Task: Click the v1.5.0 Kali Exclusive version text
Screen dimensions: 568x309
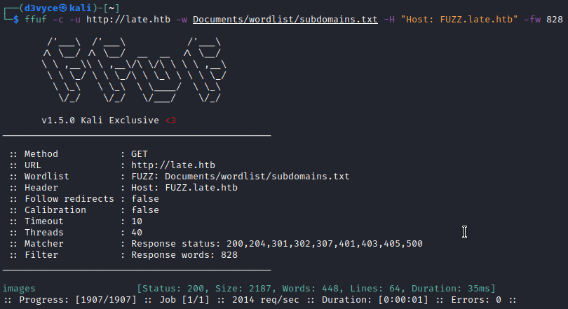Action: click(x=100, y=121)
